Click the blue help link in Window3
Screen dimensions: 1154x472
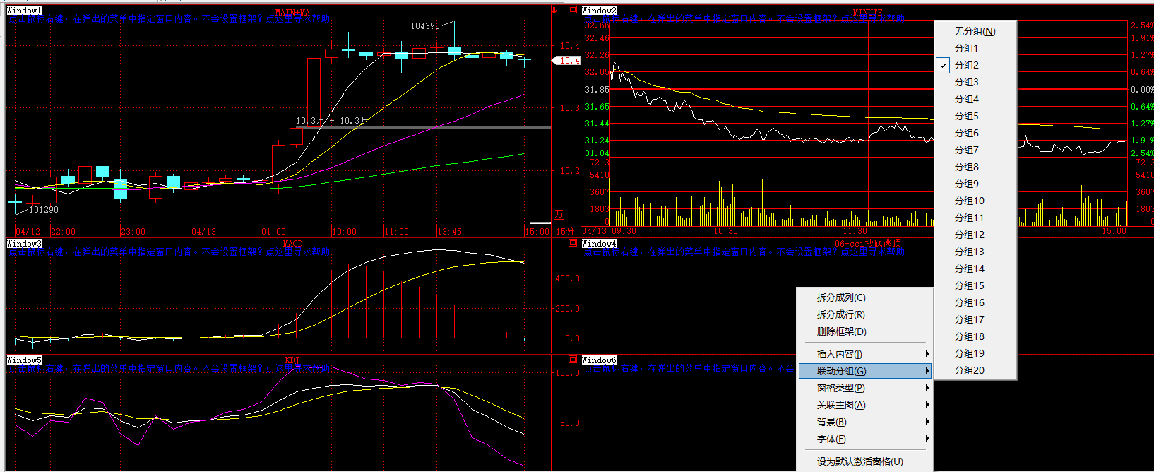pos(169,252)
